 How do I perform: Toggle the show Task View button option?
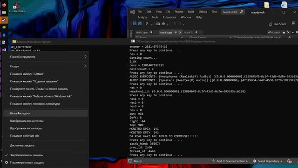[x=46, y=81]
